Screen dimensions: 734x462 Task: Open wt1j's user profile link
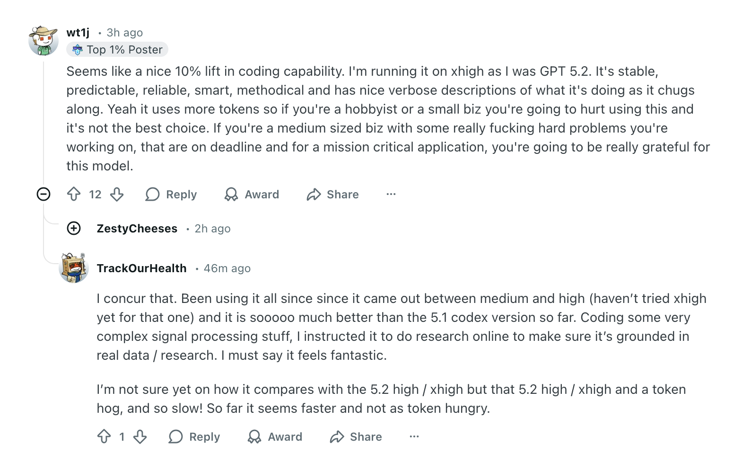coord(78,33)
